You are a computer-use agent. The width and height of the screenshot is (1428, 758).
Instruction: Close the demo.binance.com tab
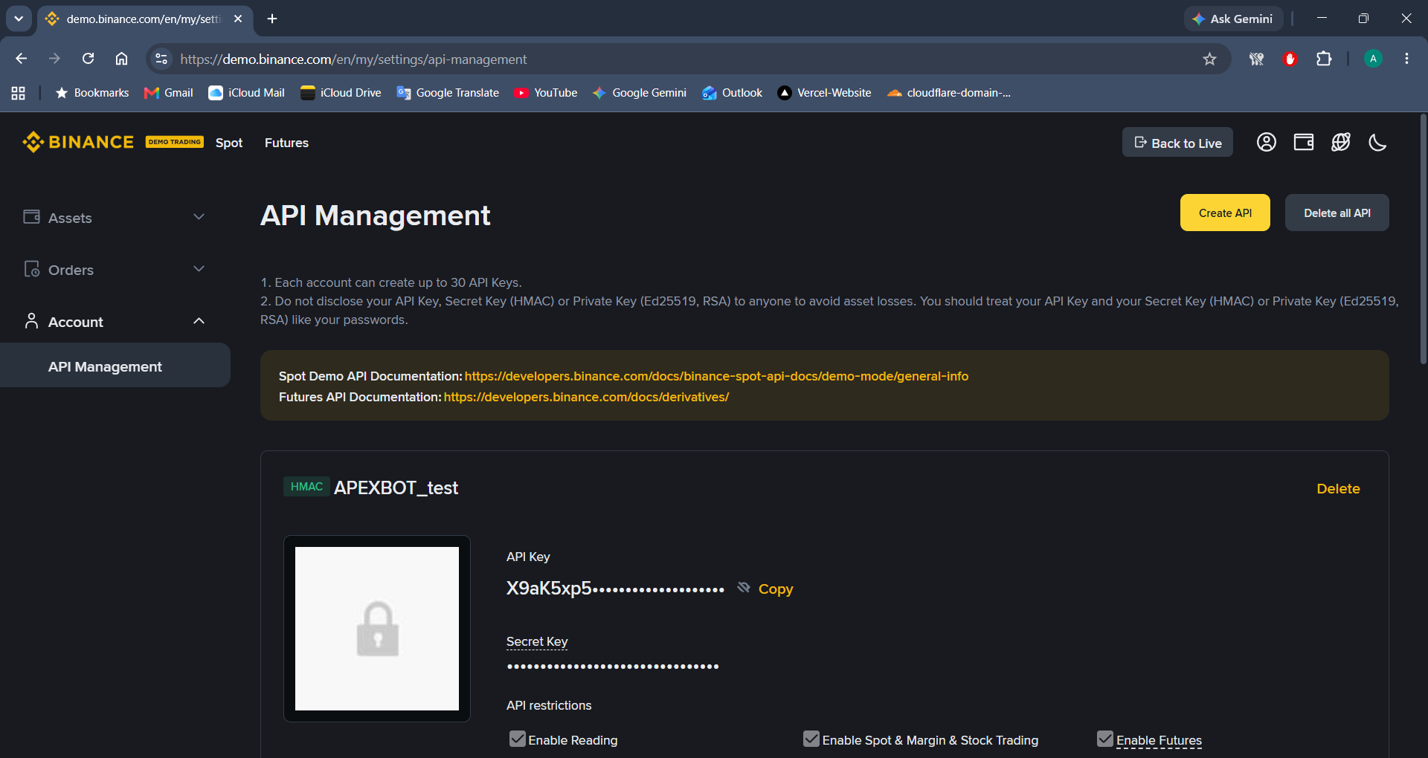[x=238, y=19]
